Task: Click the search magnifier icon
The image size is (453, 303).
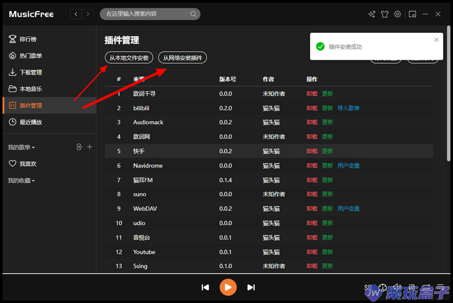Action: click(193, 14)
